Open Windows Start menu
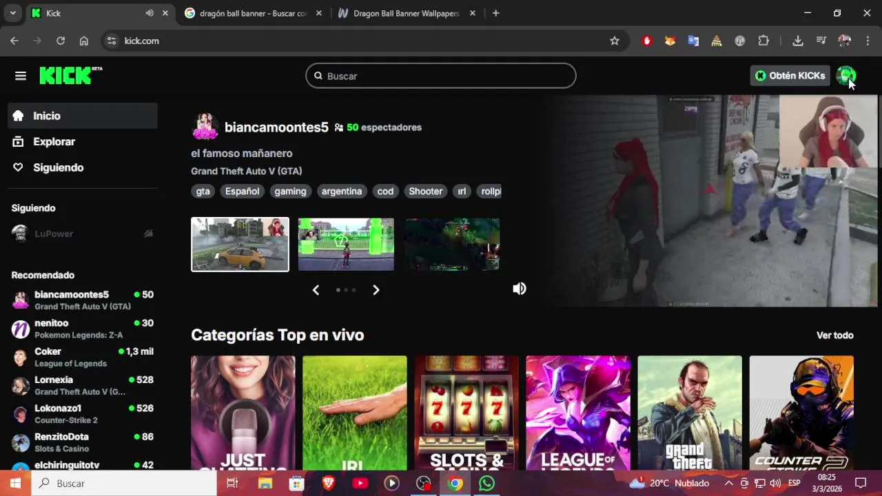The height and width of the screenshot is (496, 882). 15,484
